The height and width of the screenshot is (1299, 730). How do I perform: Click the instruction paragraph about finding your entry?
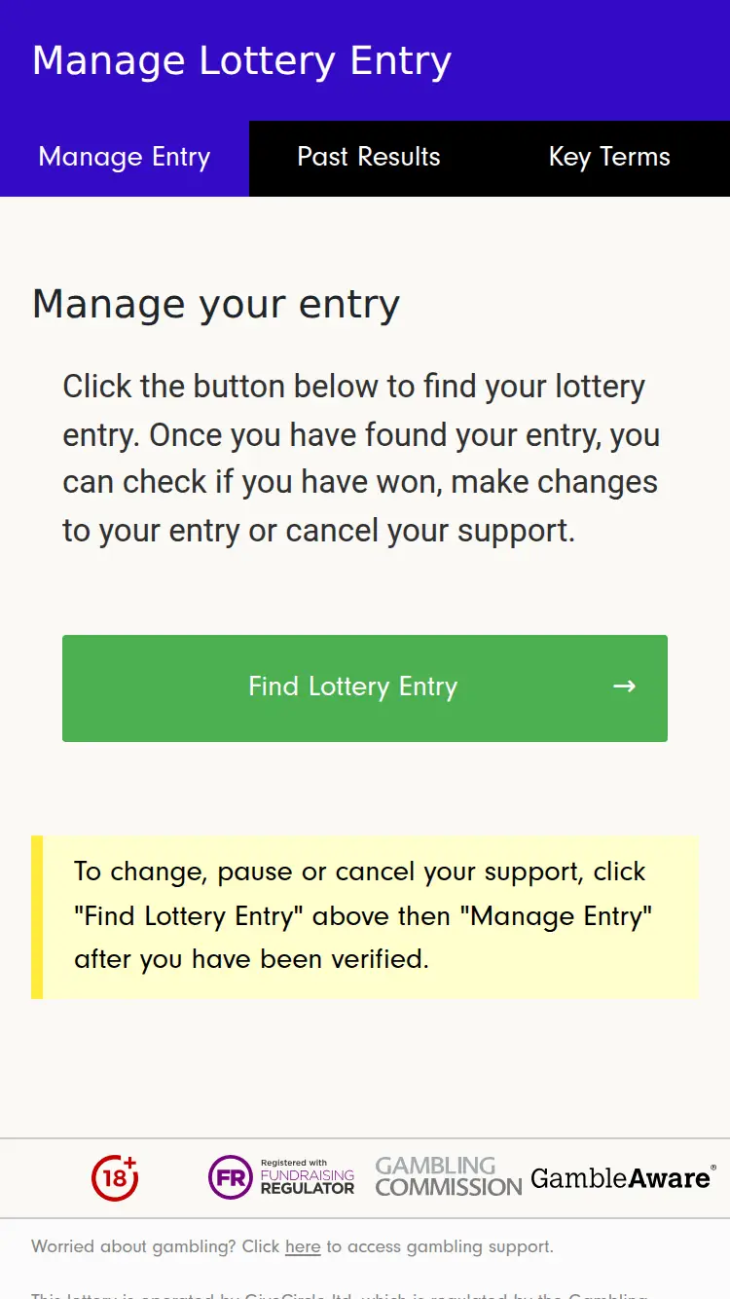pos(362,458)
